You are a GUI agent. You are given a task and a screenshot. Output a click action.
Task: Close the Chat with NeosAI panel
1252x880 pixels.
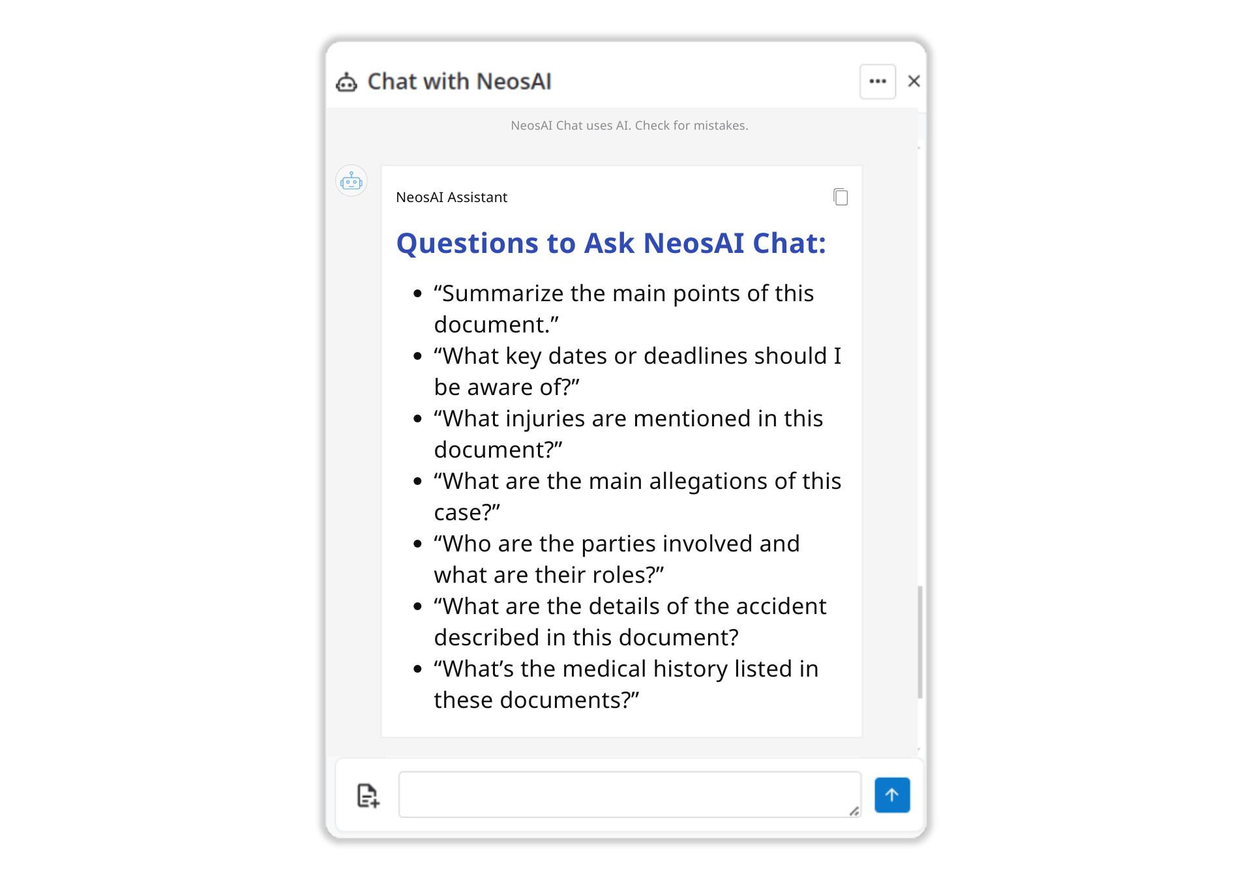pos(914,81)
